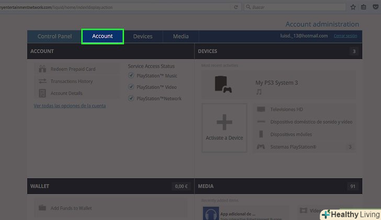The image size is (381, 220).
Task: Open Account Details
Action: [66, 94]
